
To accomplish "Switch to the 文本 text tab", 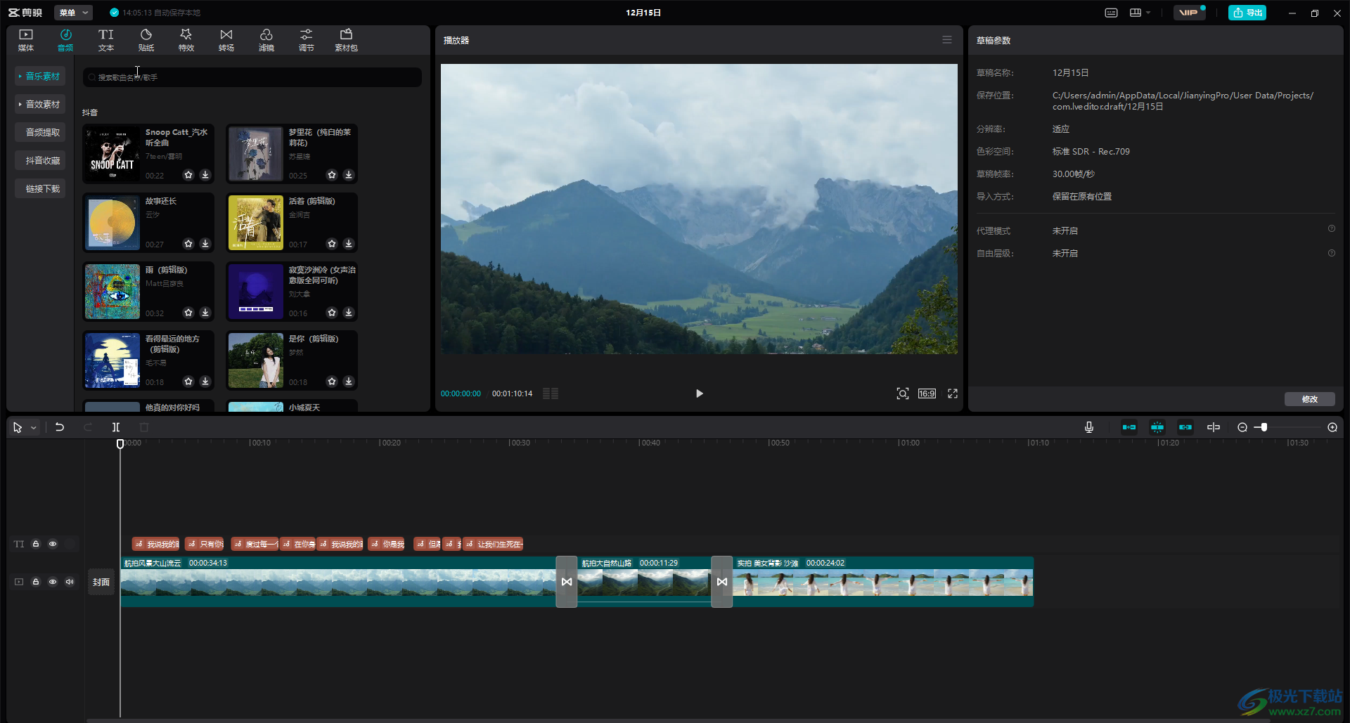I will 106,40.
